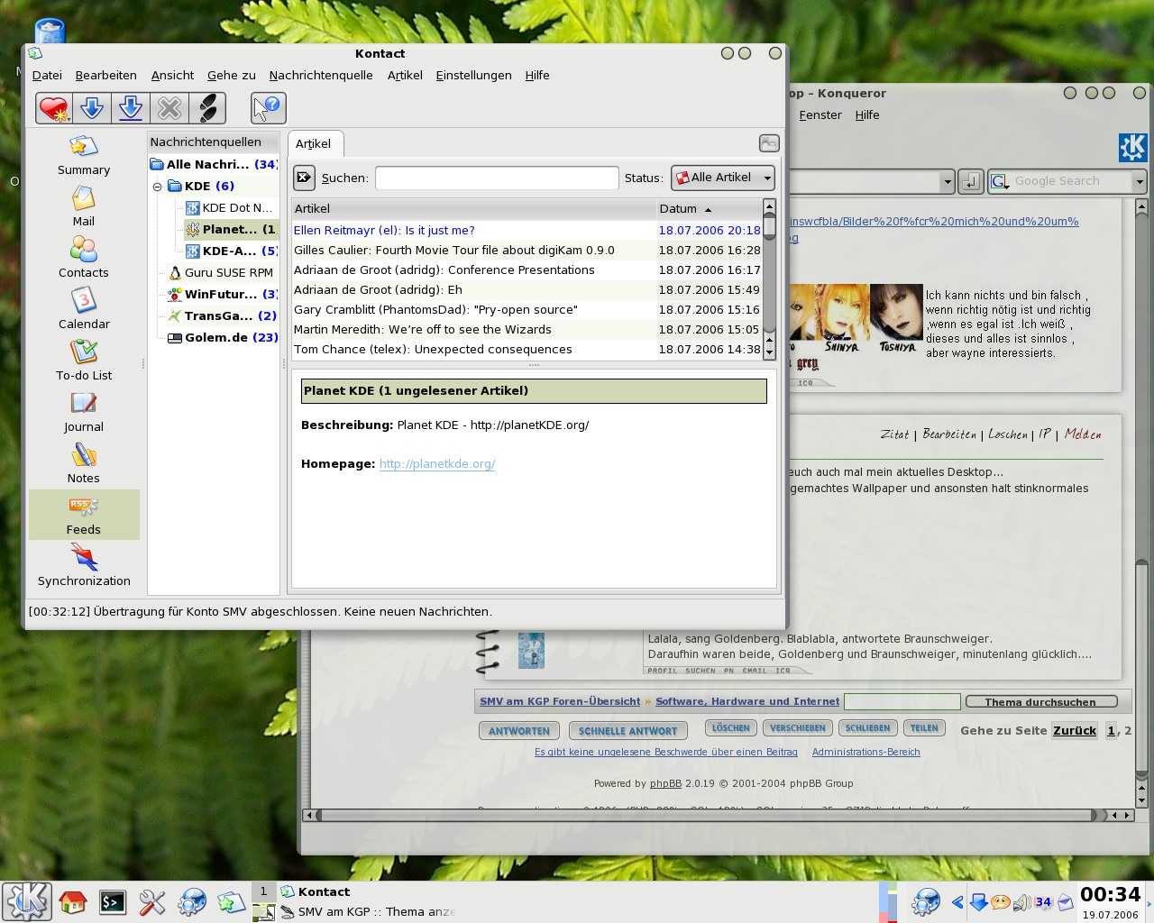1154x923 pixels.
Task: Click the home folder icon in panel
Action: click(x=72, y=901)
